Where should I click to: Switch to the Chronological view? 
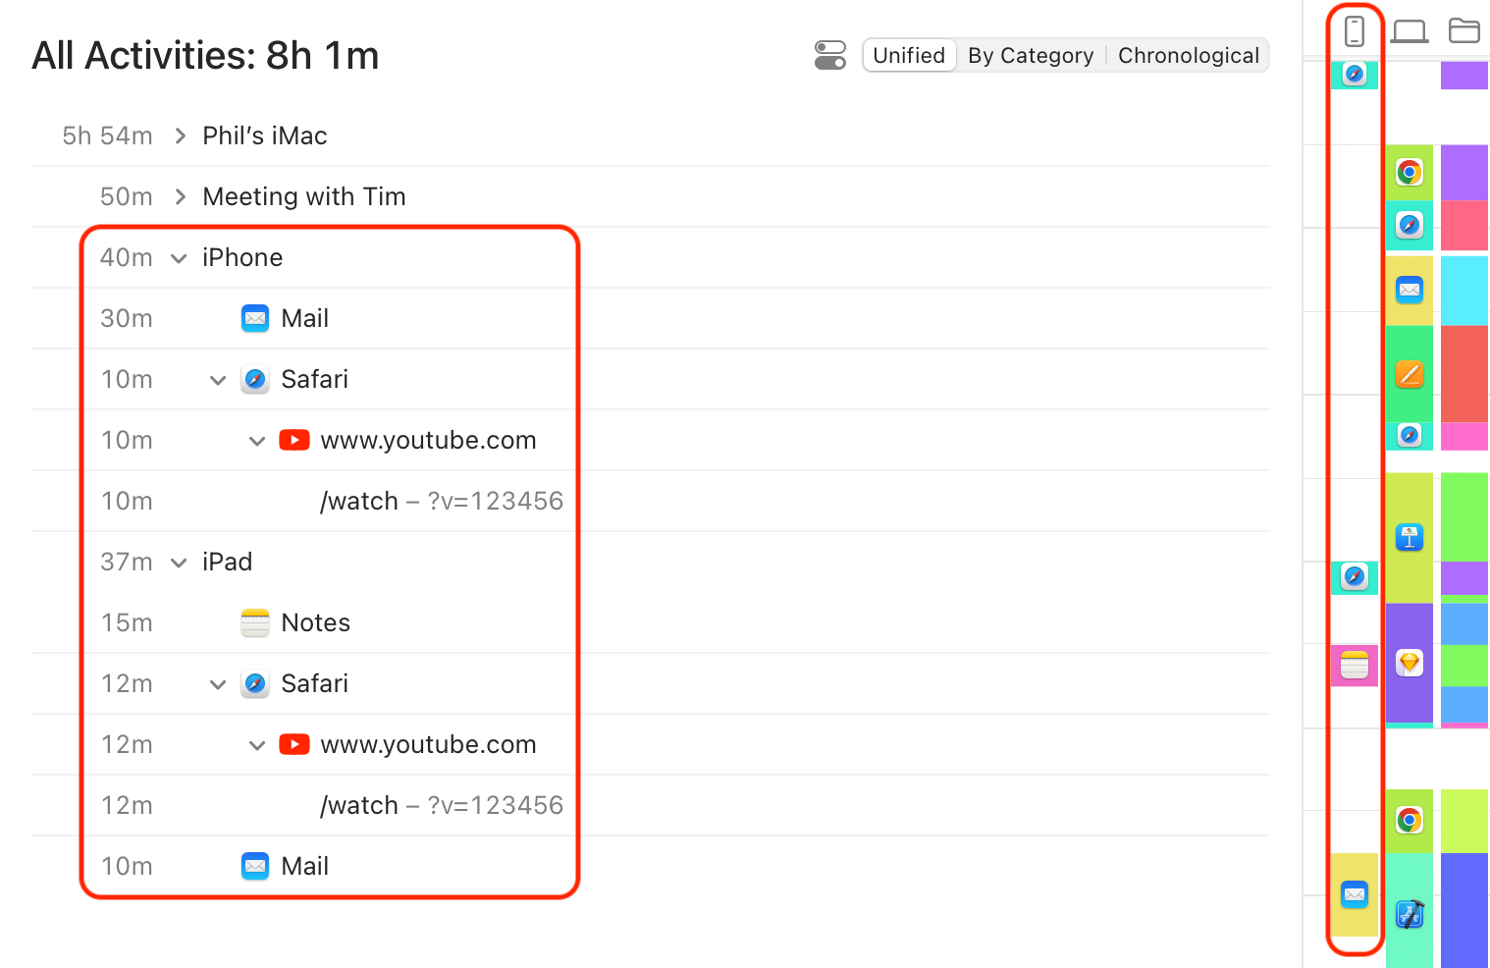1189,55
